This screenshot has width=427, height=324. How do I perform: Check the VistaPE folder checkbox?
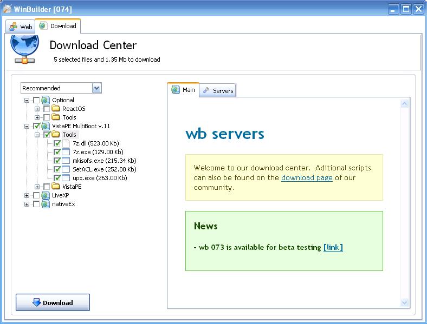[47, 187]
